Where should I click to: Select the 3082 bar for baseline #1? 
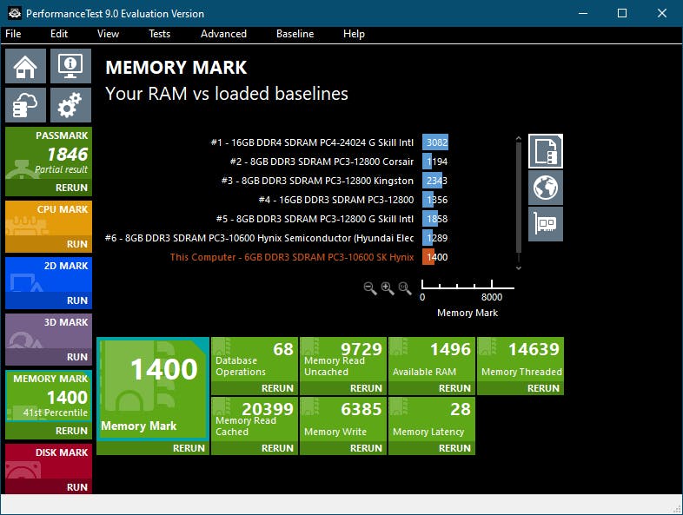[435, 142]
